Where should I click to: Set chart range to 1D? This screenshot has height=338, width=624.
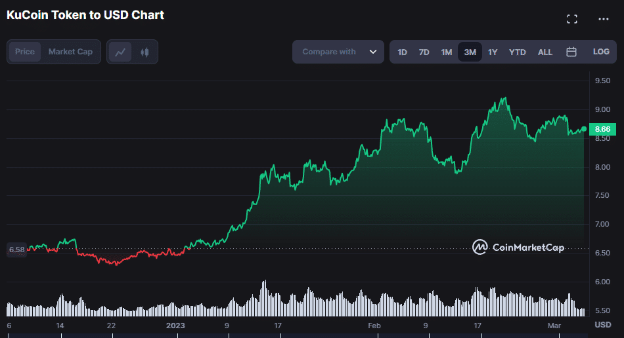pos(402,52)
